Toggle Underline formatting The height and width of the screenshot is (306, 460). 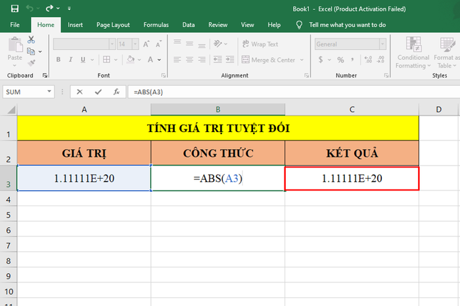coord(83,60)
